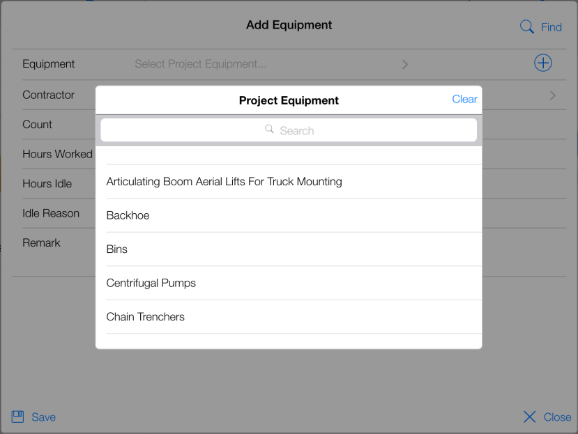Choose Backhoe from the equipment list
Image resolution: width=578 pixels, height=434 pixels.
coord(128,215)
